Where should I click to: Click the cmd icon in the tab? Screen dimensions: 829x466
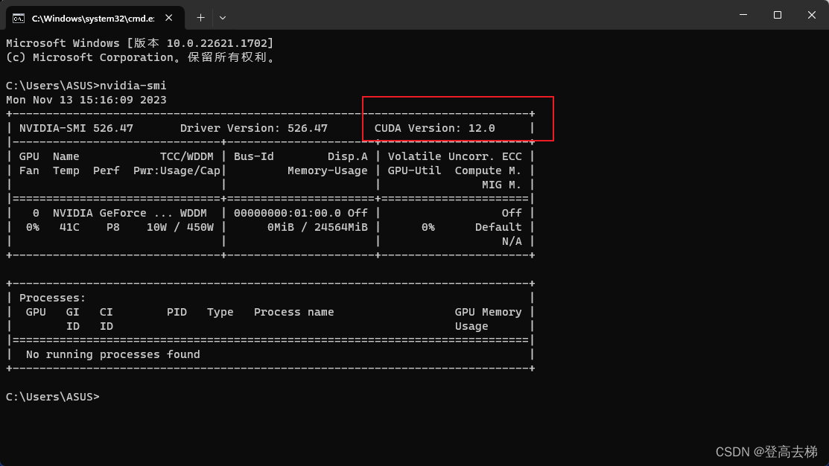point(19,19)
